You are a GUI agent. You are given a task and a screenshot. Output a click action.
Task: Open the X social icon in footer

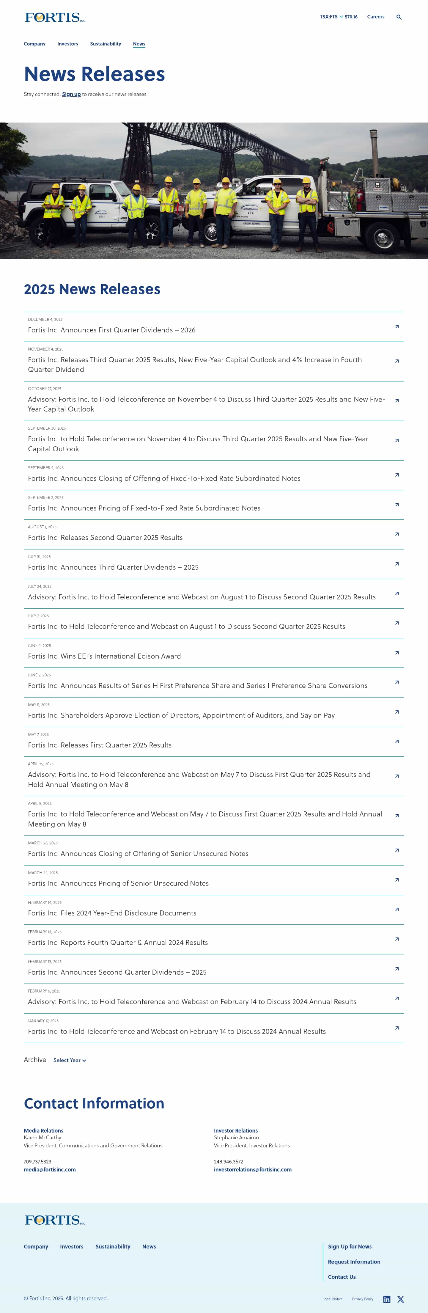[400, 1299]
